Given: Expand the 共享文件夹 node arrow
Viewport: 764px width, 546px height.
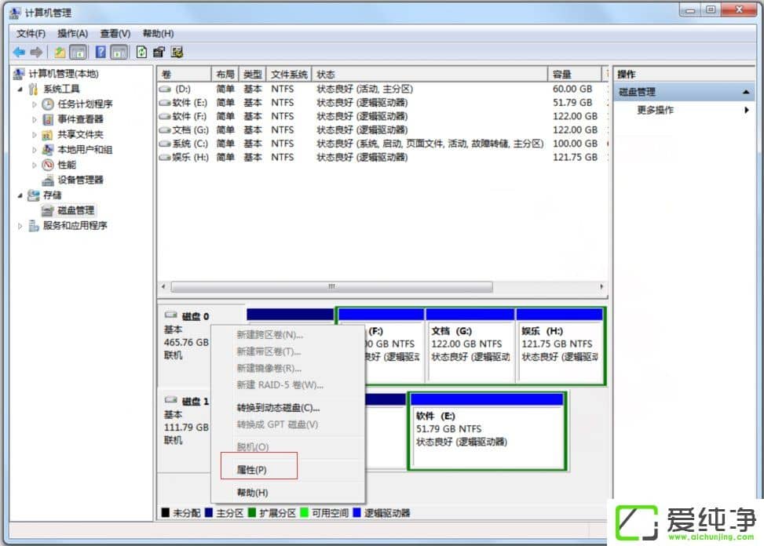Looking at the screenshot, I should [35, 135].
